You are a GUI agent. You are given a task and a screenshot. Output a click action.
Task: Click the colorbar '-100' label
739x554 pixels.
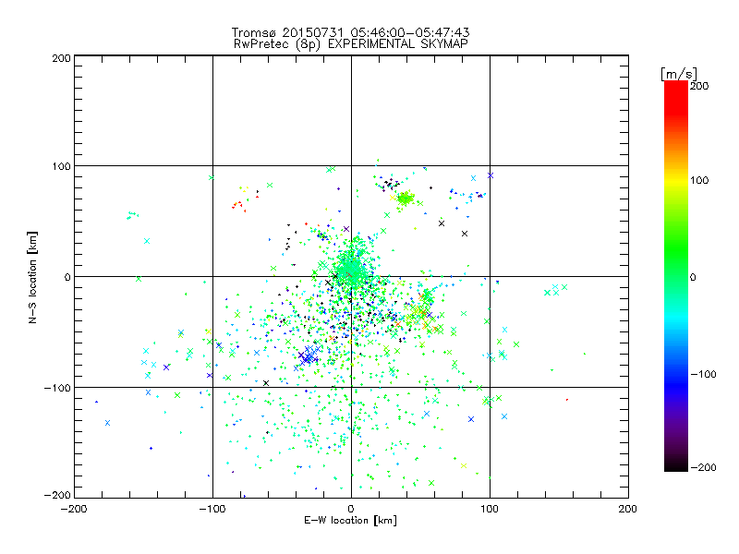coord(704,374)
